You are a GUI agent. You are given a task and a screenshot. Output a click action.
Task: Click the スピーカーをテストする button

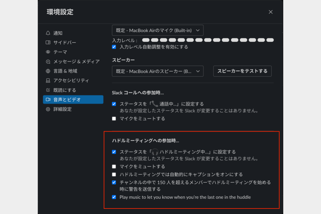[x=242, y=71]
